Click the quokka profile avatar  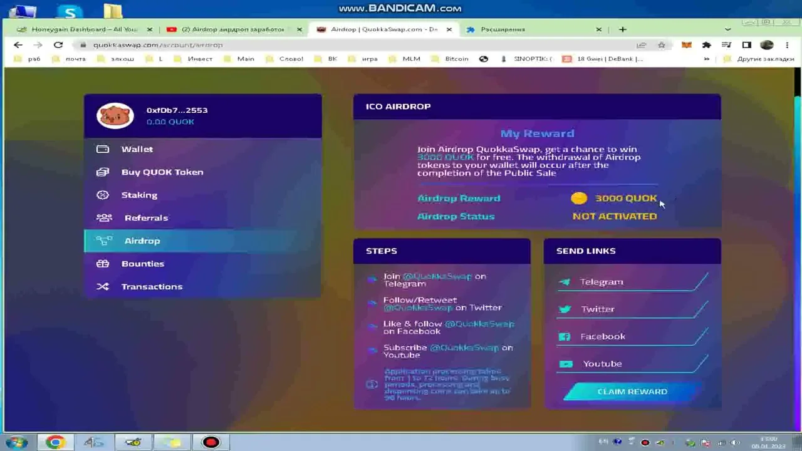point(115,116)
